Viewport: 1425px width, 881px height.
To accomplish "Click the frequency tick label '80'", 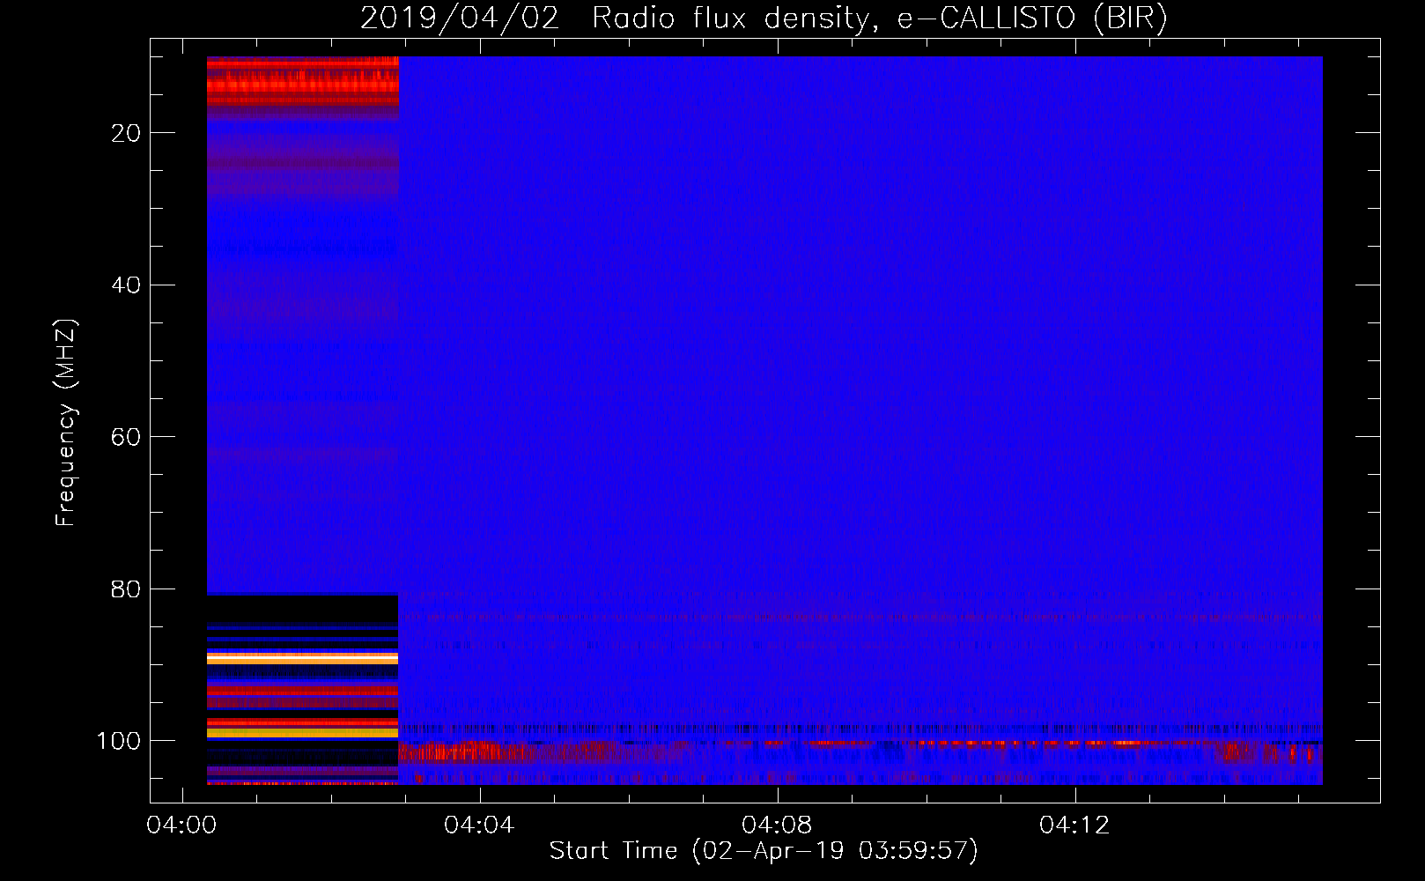I will [x=126, y=589].
